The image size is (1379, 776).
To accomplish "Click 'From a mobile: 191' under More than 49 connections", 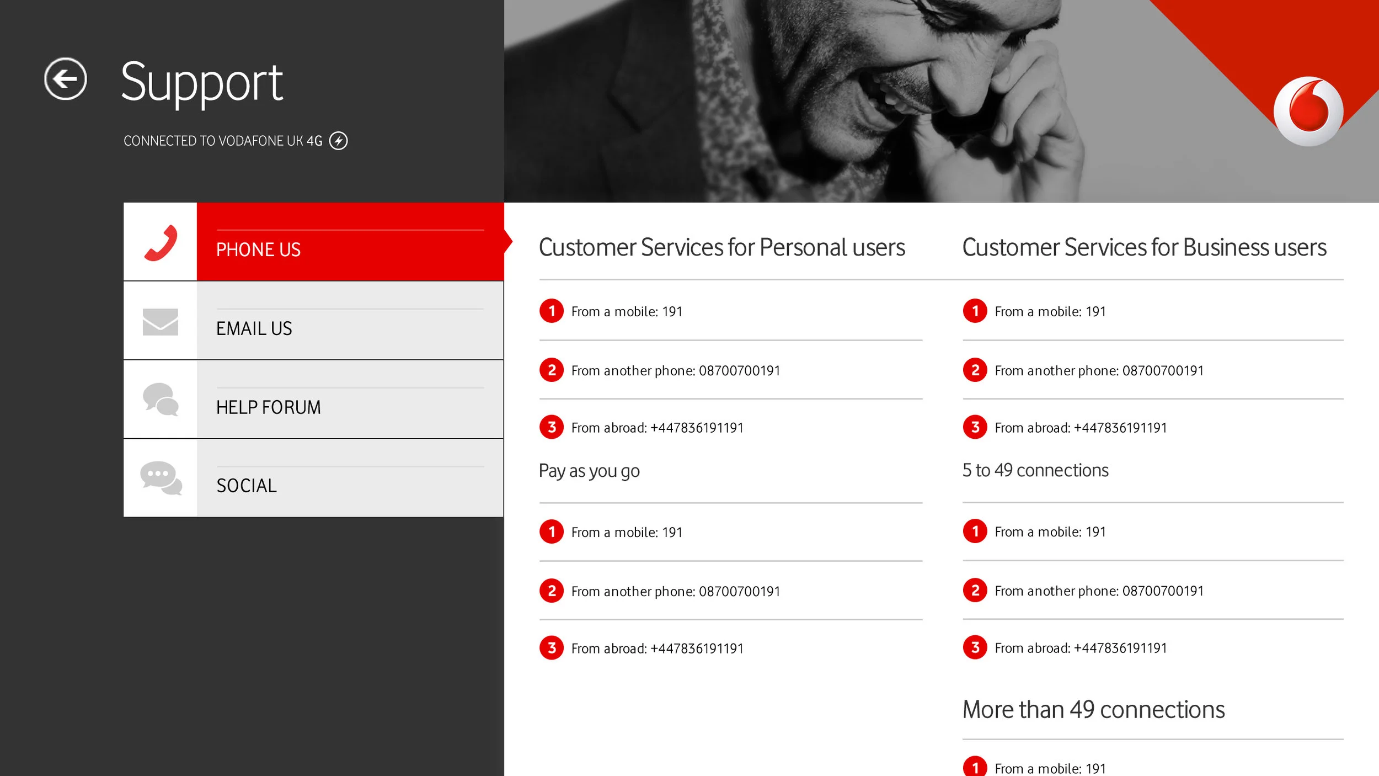I will coord(1050,768).
